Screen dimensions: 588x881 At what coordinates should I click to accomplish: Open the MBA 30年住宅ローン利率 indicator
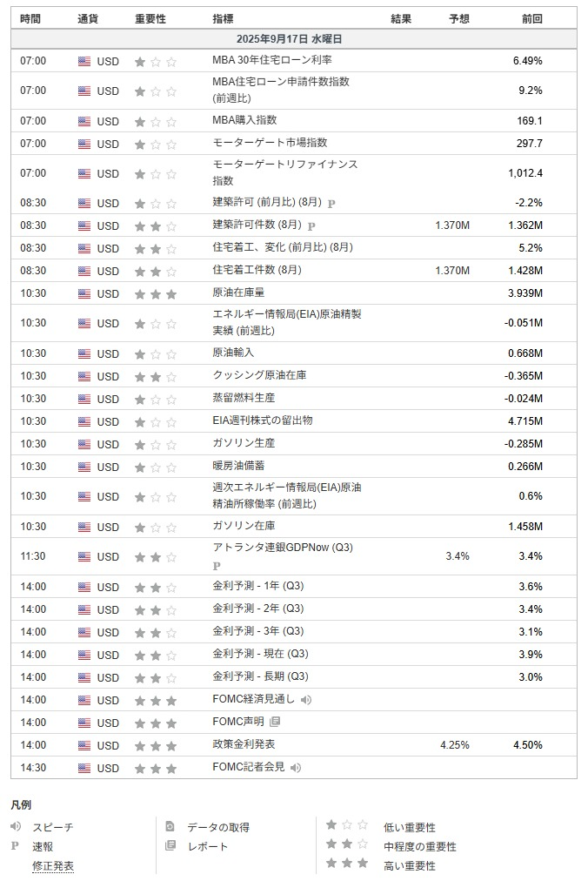271,60
